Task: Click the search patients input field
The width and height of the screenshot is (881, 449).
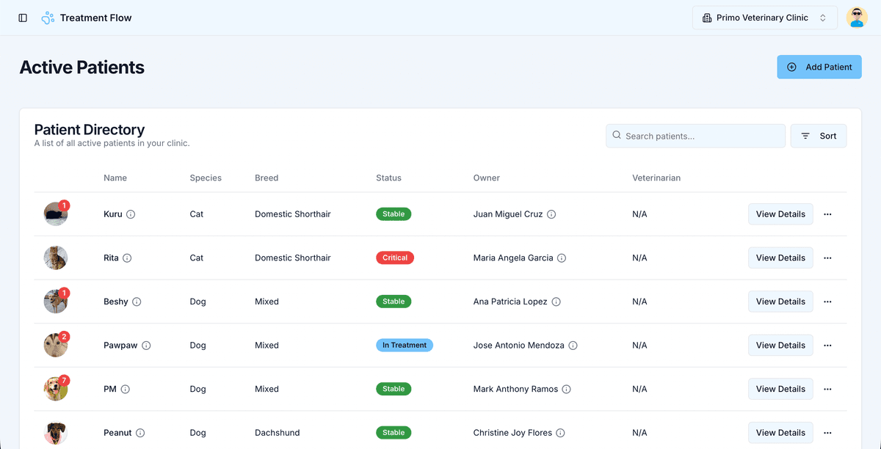Action: [x=695, y=136]
